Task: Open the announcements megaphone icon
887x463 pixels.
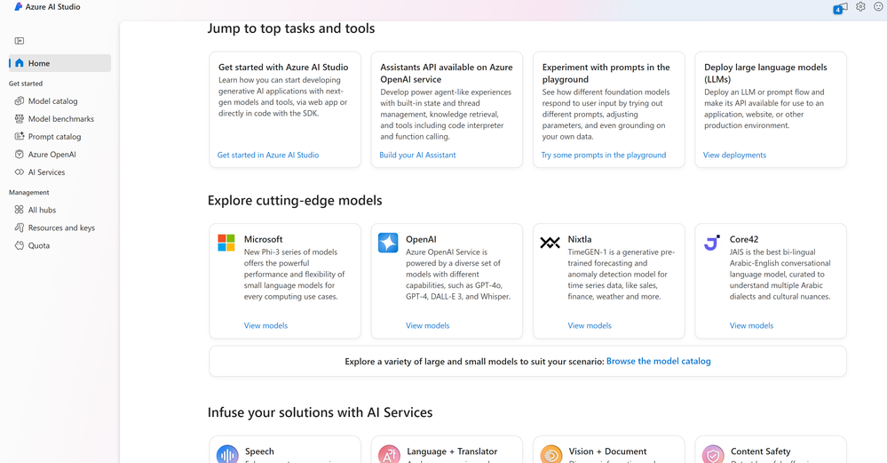Action: click(x=841, y=8)
